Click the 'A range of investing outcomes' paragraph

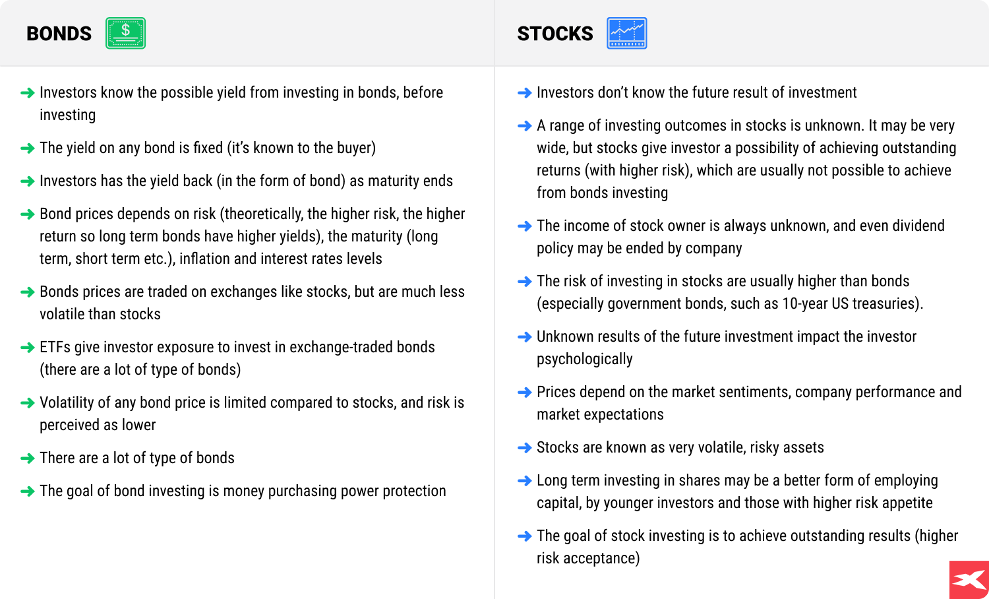click(x=745, y=159)
